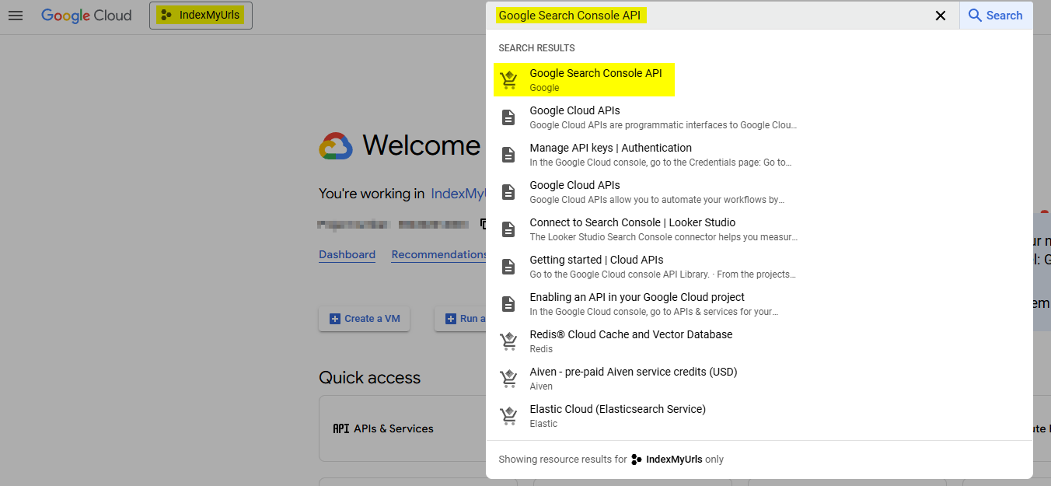This screenshot has height=486, width=1051.
Task: Click the cart icon beside the Redis result
Action: pyautogui.click(x=508, y=341)
